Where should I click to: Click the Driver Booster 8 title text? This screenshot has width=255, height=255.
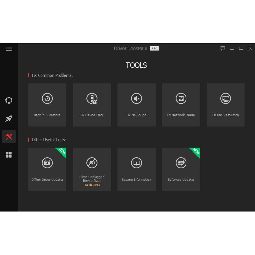[x=130, y=48]
